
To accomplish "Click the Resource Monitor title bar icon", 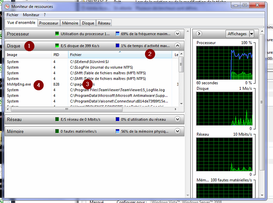I will (x=7, y=7).
